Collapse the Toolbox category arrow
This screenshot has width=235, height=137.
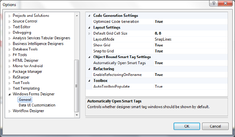pos(89,81)
